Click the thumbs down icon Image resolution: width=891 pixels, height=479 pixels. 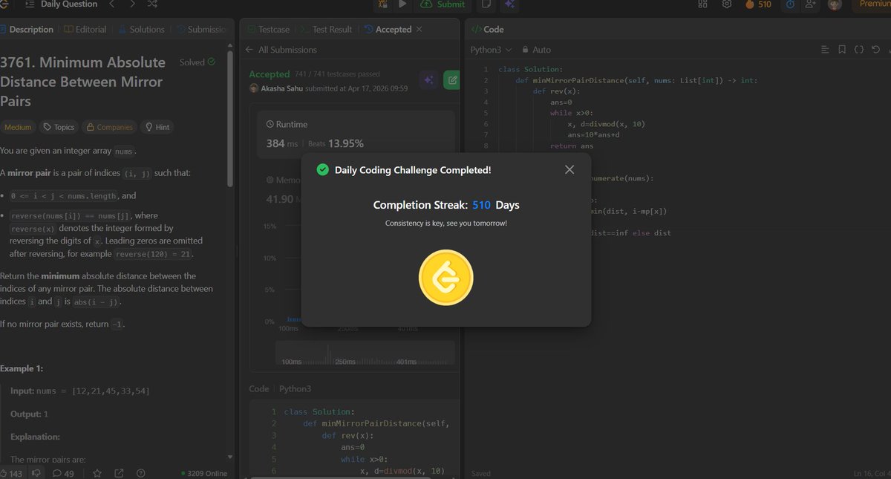(x=36, y=474)
